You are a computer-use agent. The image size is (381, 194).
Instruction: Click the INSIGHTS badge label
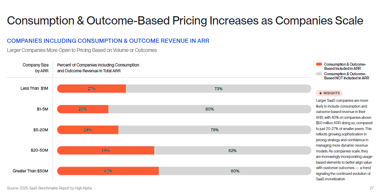coord(331,93)
